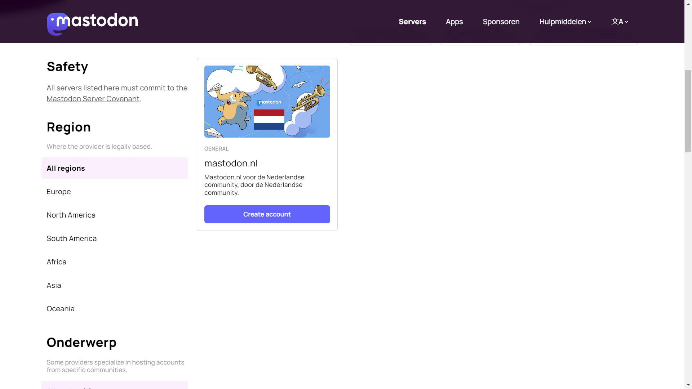Choose the South America region
The height and width of the screenshot is (389, 692).
(x=72, y=238)
